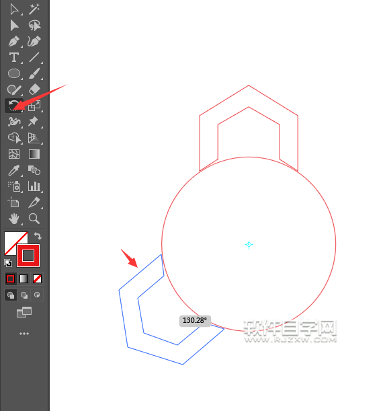Open Edit Toolbar three dots menu

point(24,334)
